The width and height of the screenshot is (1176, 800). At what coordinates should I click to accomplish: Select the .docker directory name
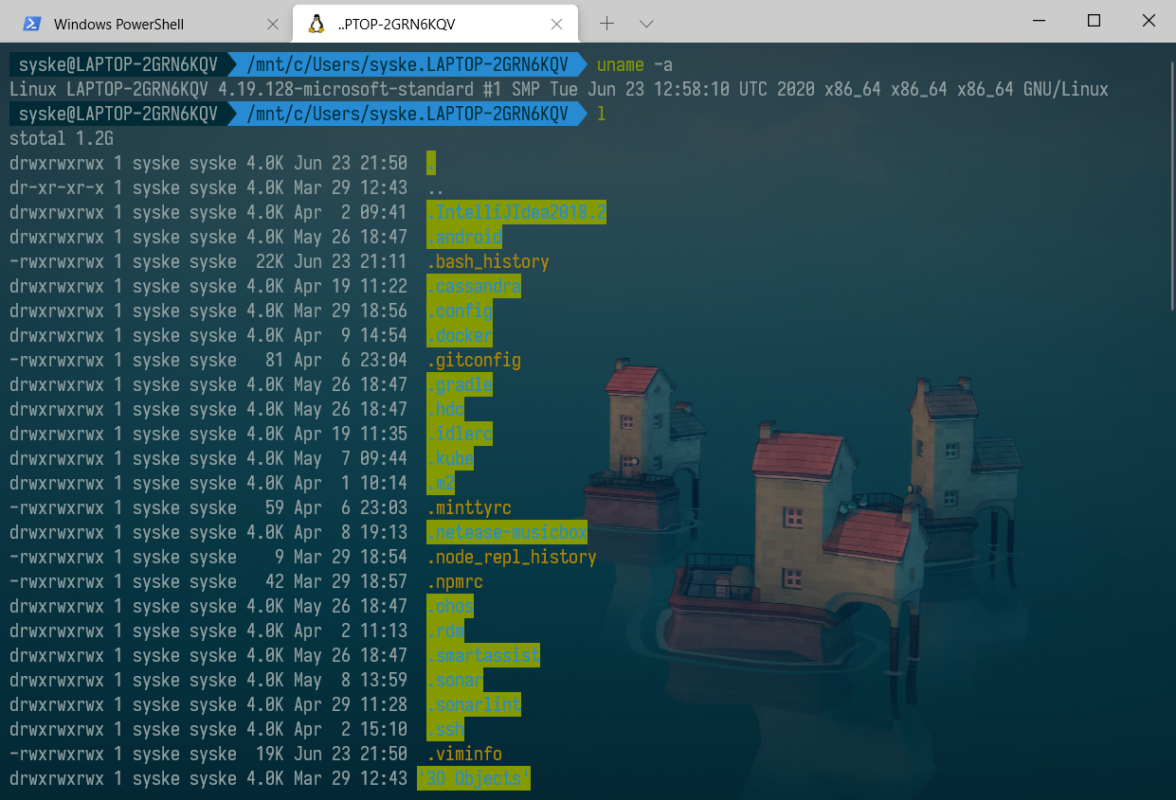click(x=459, y=335)
